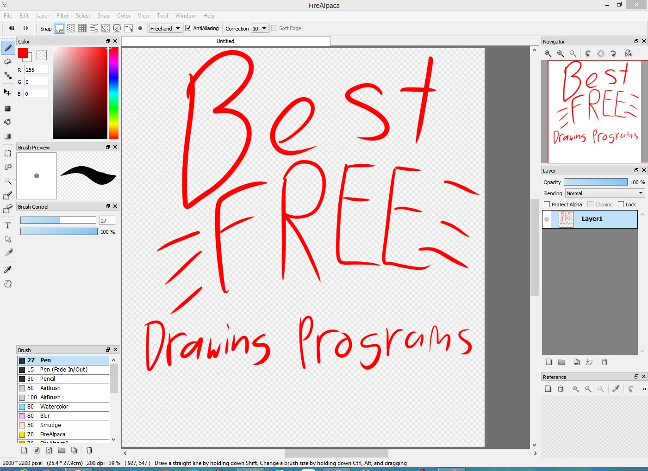Open the Correction value dropdown
The height and width of the screenshot is (471, 648).
coord(260,28)
